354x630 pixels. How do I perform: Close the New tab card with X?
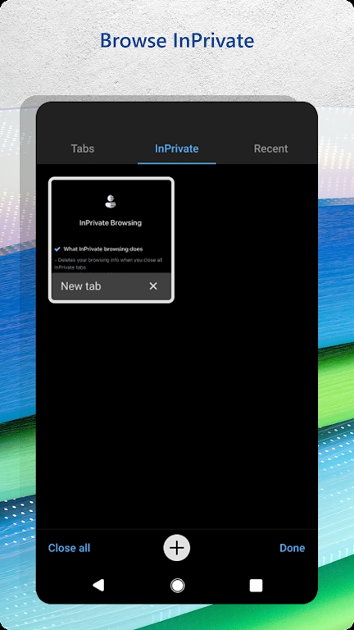[153, 286]
